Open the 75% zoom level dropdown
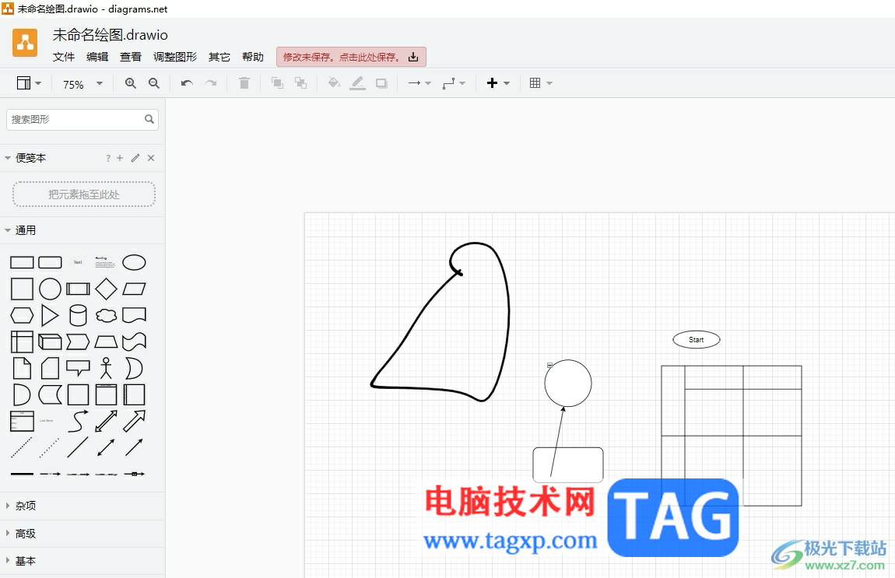This screenshot has height=578, width=895. (x=82, y=85)
